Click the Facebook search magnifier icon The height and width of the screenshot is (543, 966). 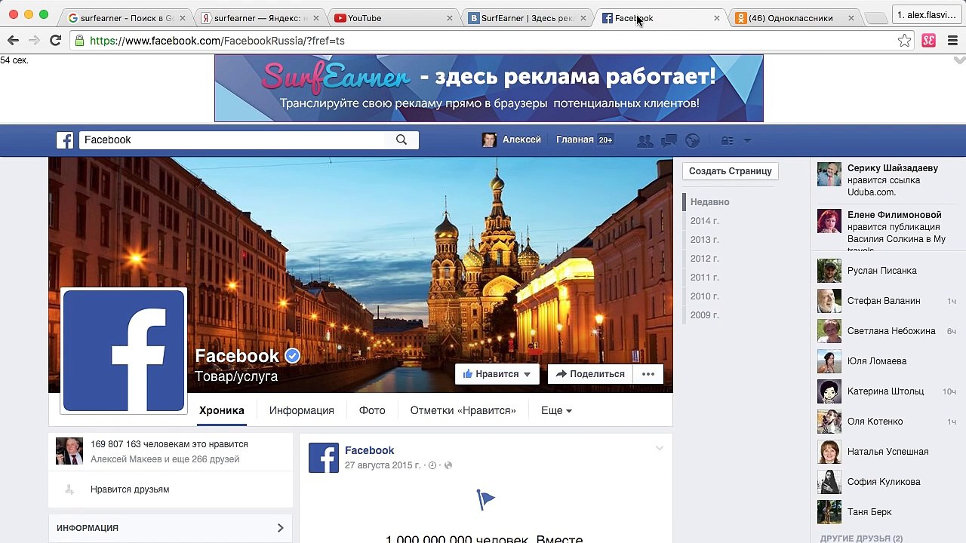pos(401,140)
